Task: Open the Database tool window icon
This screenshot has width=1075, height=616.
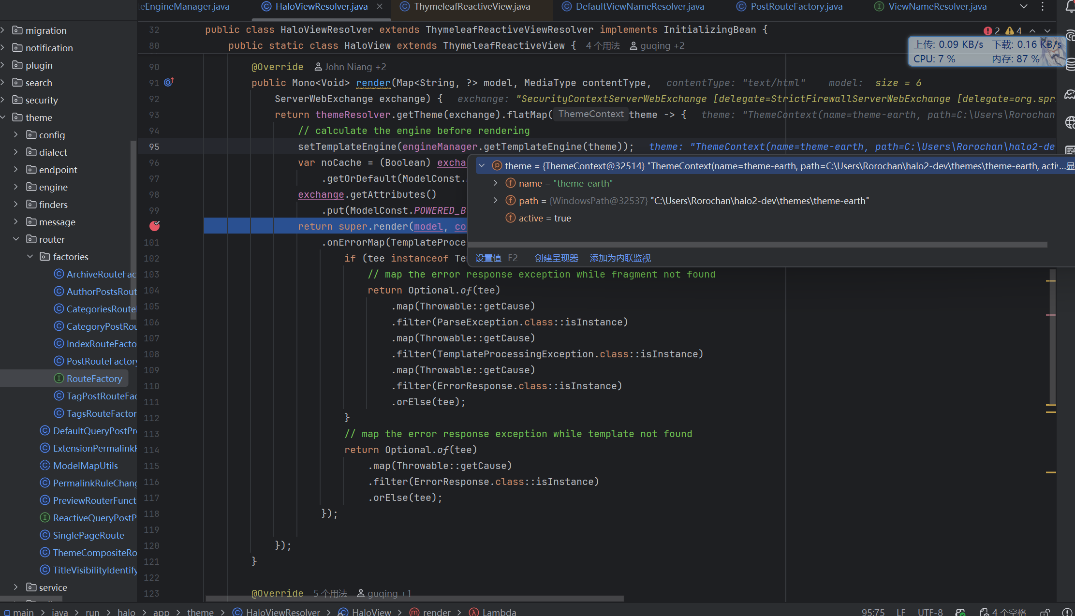Action: (x=1070, y=64)
